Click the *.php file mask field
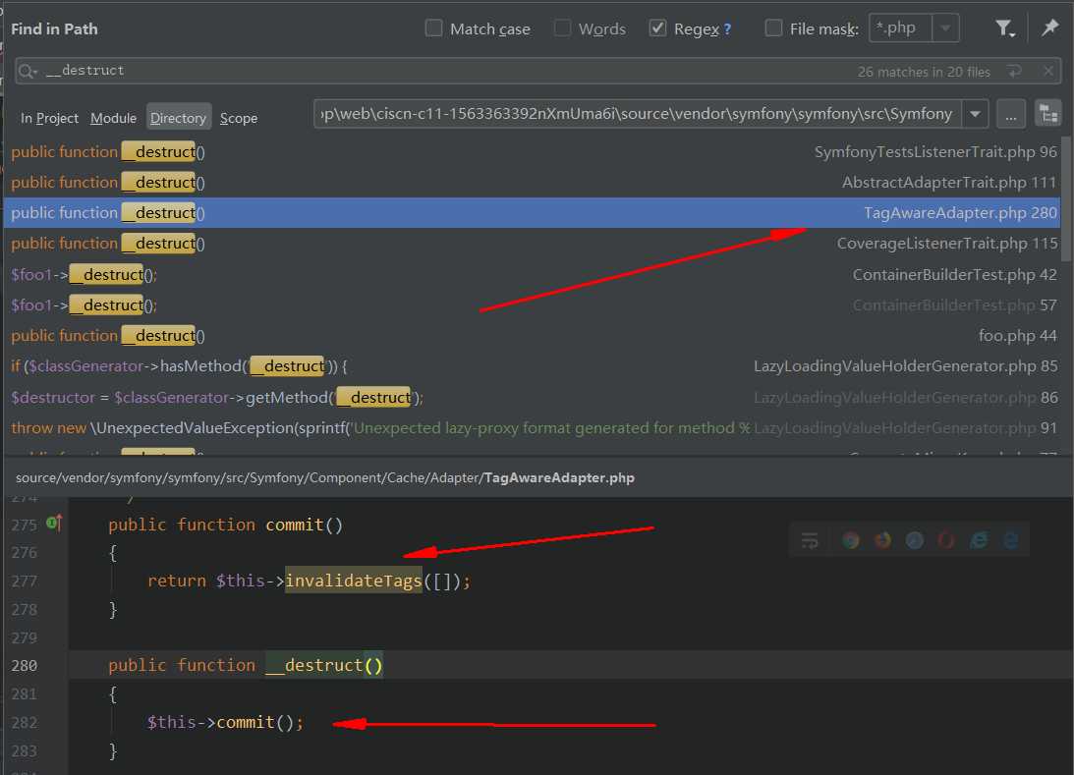1074x775 pixels. (x=900, y=28)
